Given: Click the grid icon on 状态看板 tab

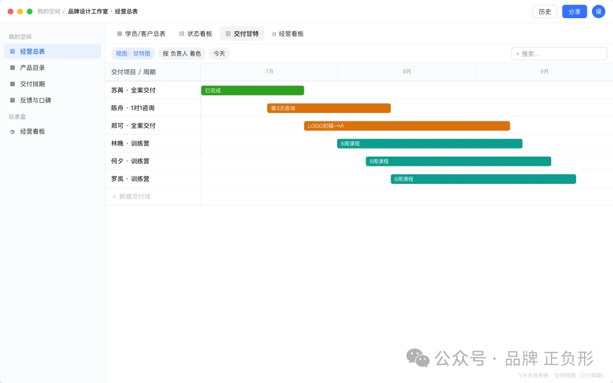Looking at the screenshot, I should click(182, 33).
